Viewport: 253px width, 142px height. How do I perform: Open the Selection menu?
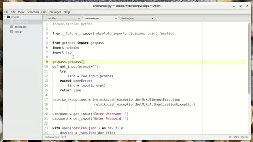point(33,12)
